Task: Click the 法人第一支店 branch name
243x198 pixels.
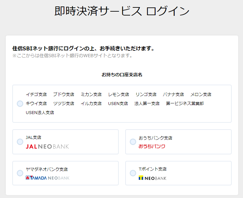Action: 147,103
